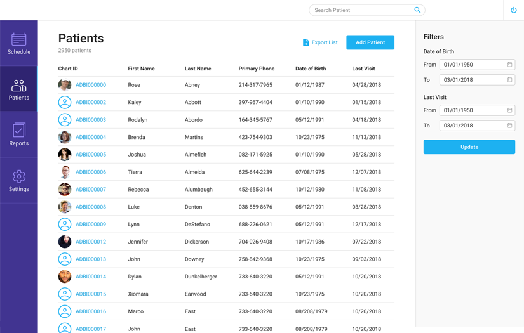Click Jennifer Dickerson's avatar photo

click(x=65, y=242)
